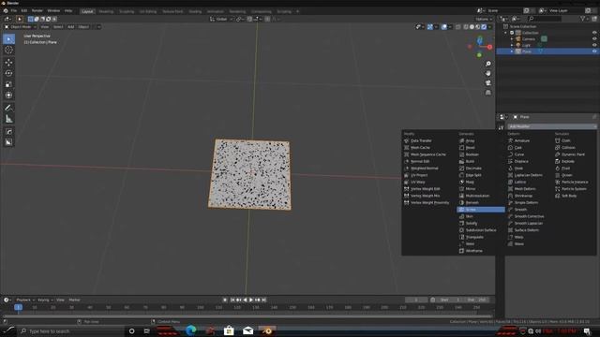Click the Add menu in viewport header
The height and width of the screenshot is (337, 600).
tap(71, 27)
